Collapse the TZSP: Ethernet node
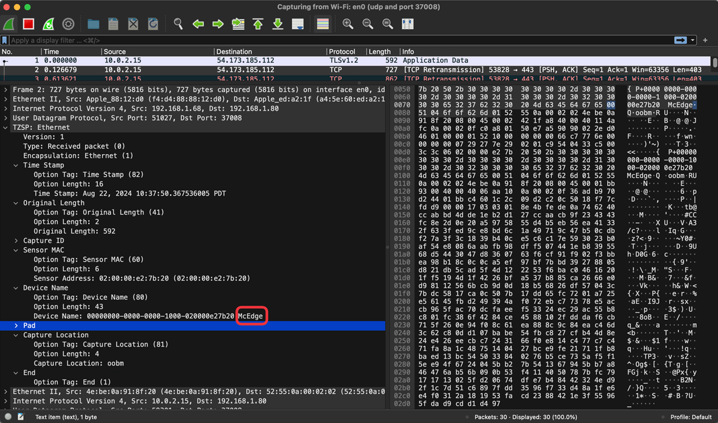718x423 pixels. tap(6, 127)
